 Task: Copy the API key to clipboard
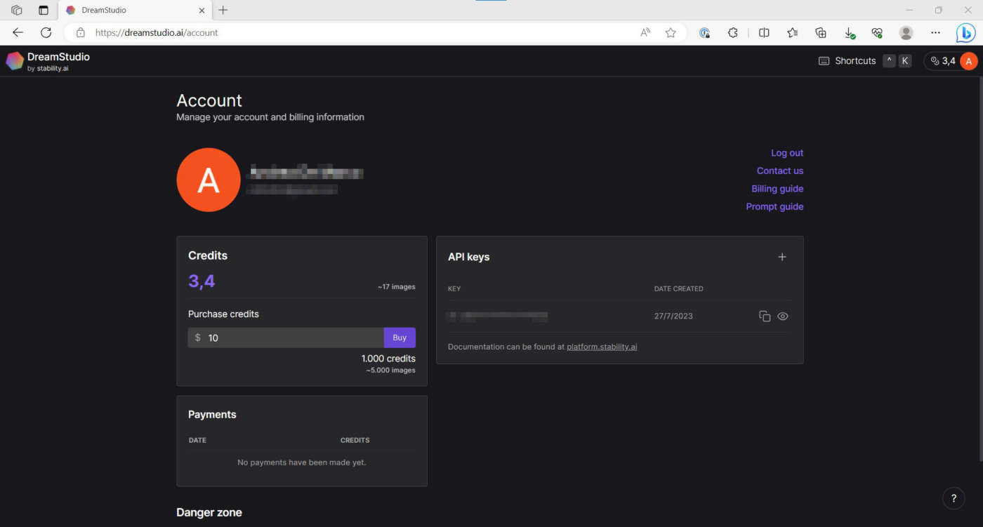[765, 316]
